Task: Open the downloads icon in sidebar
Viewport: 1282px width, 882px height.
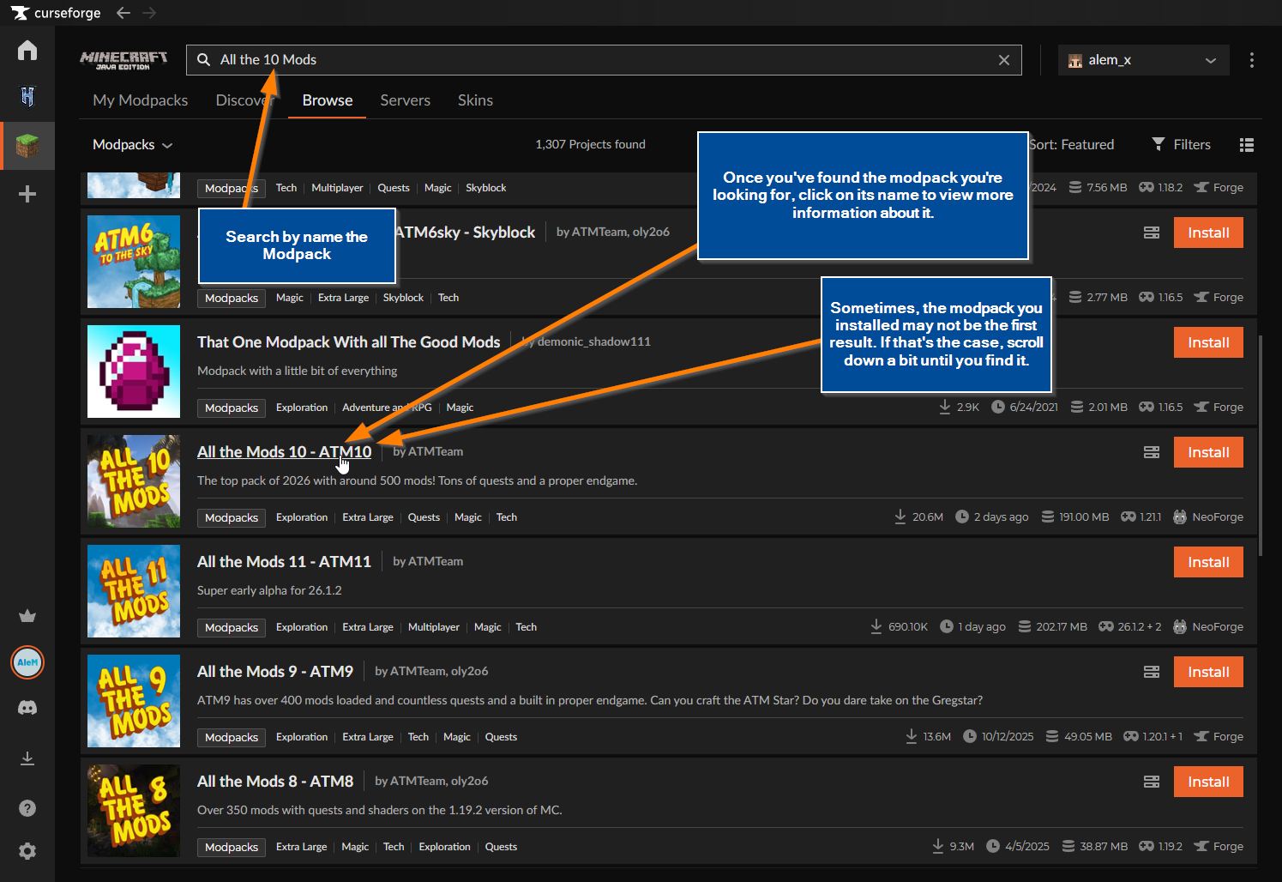Action: 27,758
